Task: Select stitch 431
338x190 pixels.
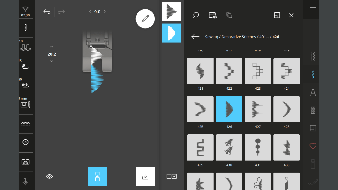Action: click(x=258, y=148)
